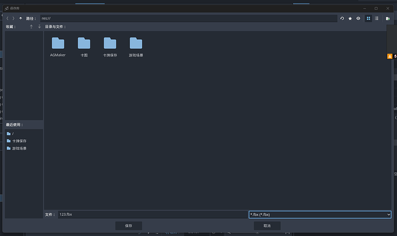Screen dimensions: 397x236
Task: Go up to the parent directory
Action: (x=21, y=18)
